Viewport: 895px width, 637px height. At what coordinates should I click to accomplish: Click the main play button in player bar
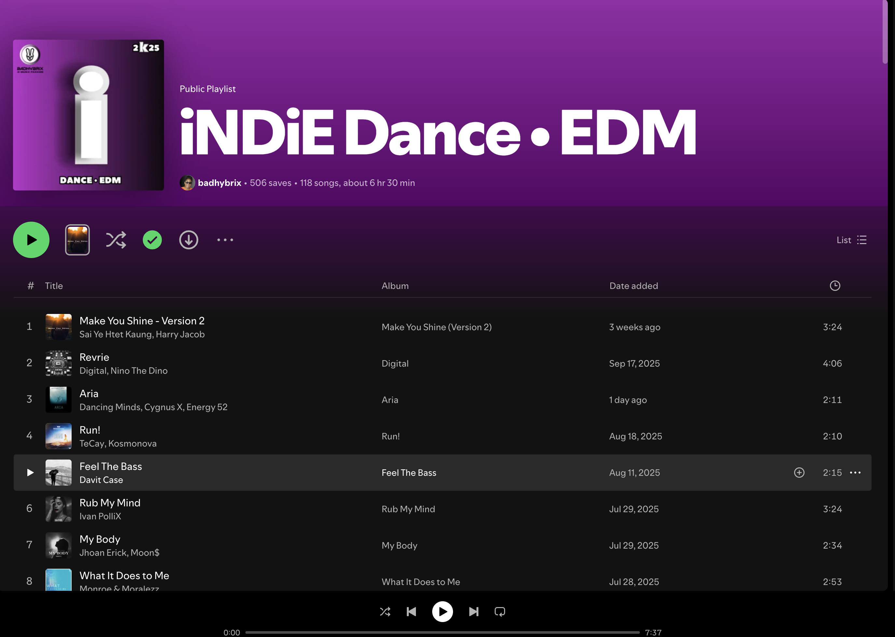click(x=443, y=612)
